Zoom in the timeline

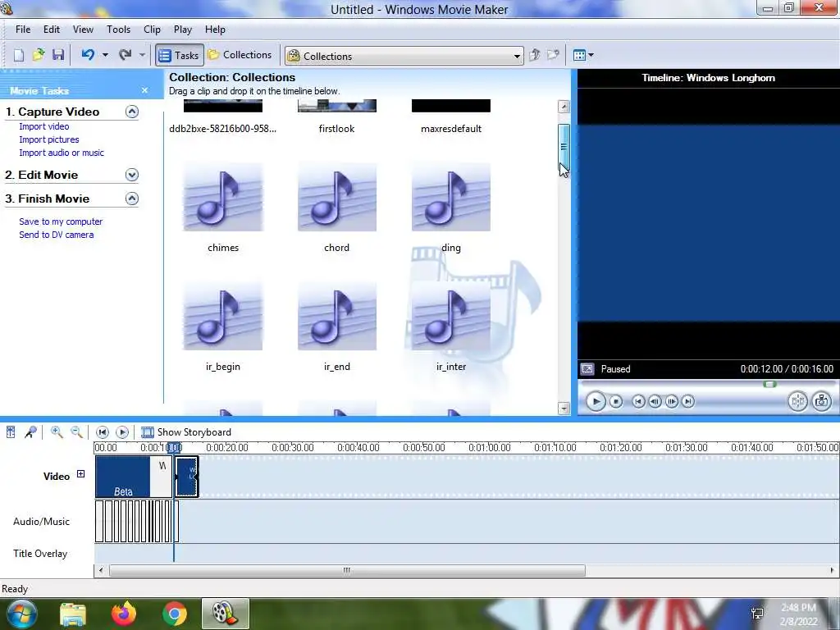[57, 431]
